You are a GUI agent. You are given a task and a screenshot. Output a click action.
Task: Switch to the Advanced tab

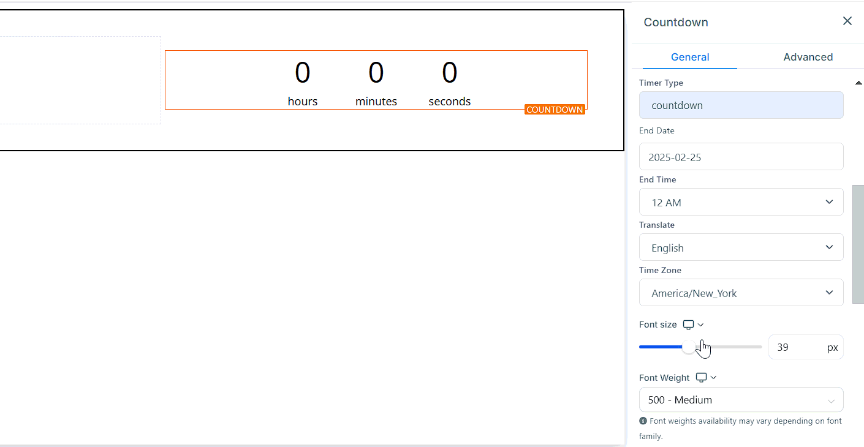click(808, 57)
